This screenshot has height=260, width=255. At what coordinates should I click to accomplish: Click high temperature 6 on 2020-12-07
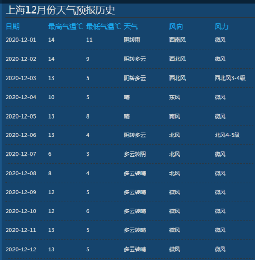[50, 154]
